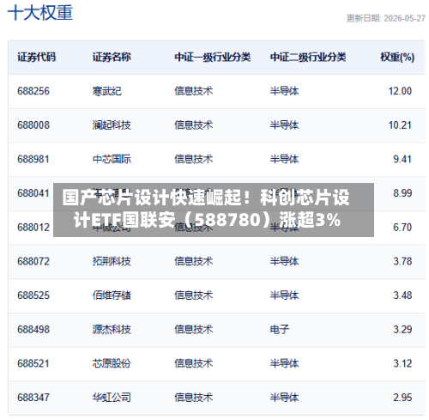Click the 十大权重 heading
The image size is (429, 420).
[x=40, y=13]
